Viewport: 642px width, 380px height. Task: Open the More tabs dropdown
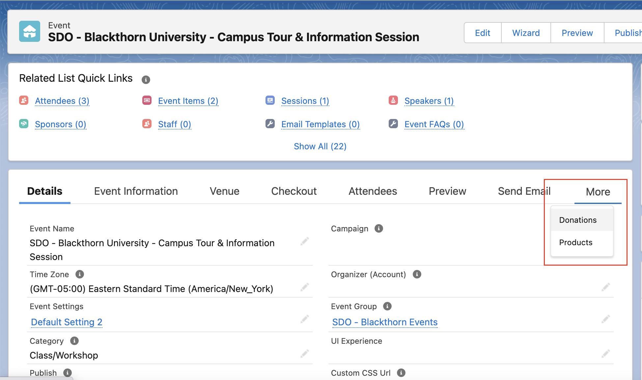pos(598,192)
